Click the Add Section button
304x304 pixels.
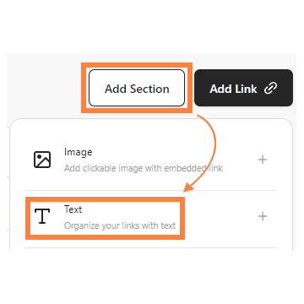137,88
